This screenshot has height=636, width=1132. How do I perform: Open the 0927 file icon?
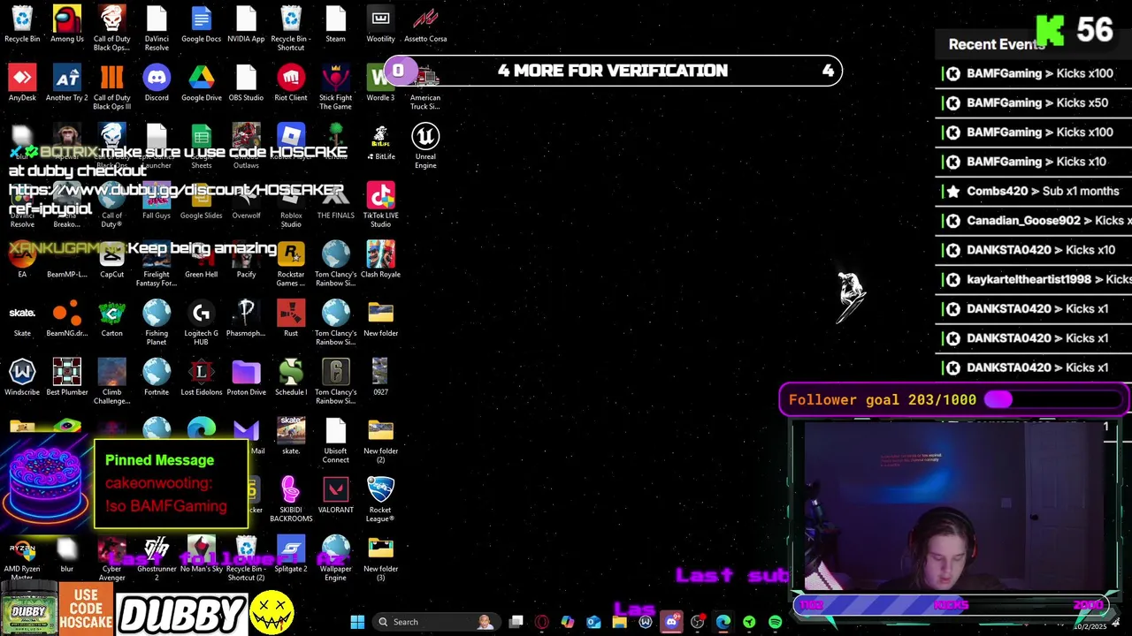click(380, 377)
